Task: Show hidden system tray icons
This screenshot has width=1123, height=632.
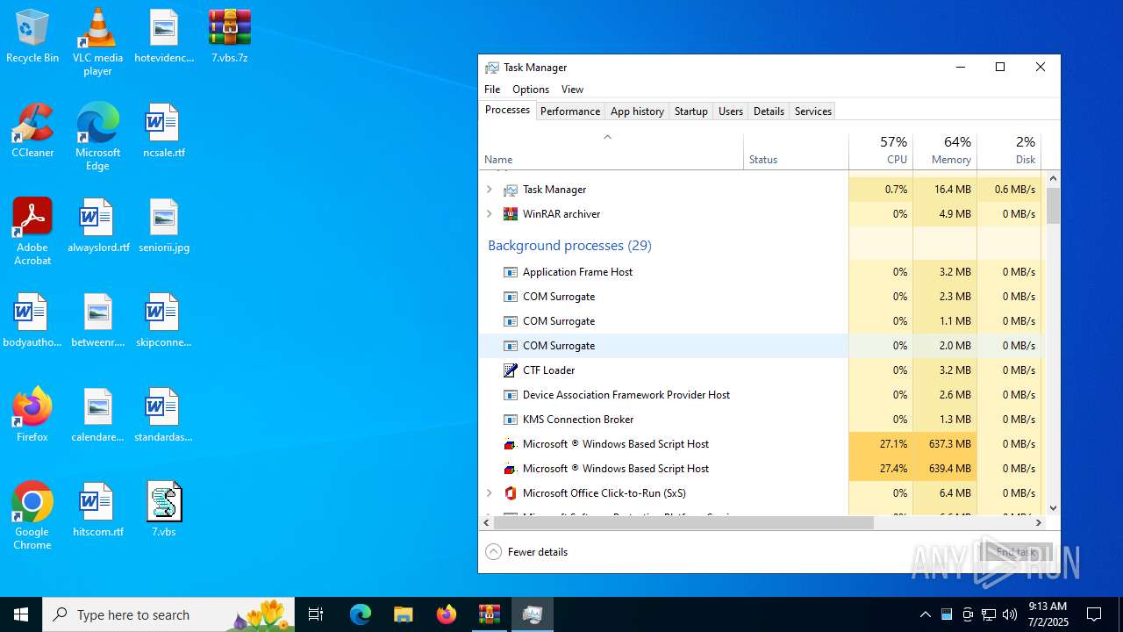Action: 925,614
